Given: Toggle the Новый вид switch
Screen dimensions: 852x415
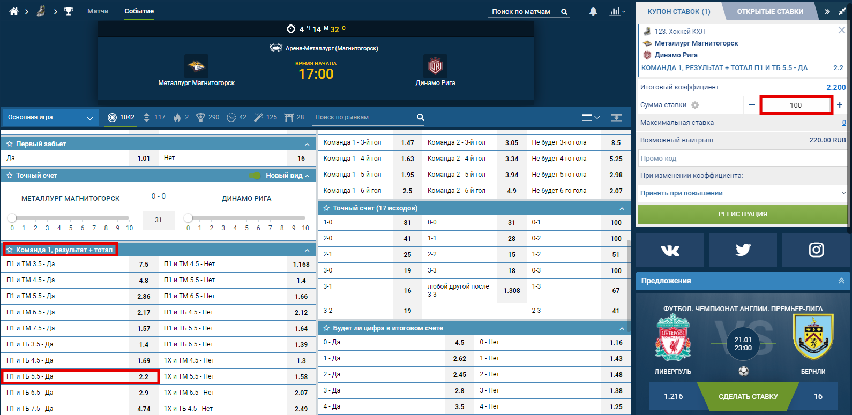Looking at the screenshot, I should click(255, 176).
